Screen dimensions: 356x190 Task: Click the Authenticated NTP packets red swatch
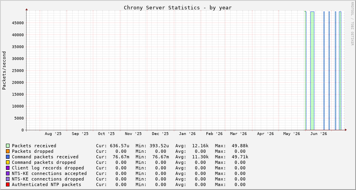click(8, 184)
